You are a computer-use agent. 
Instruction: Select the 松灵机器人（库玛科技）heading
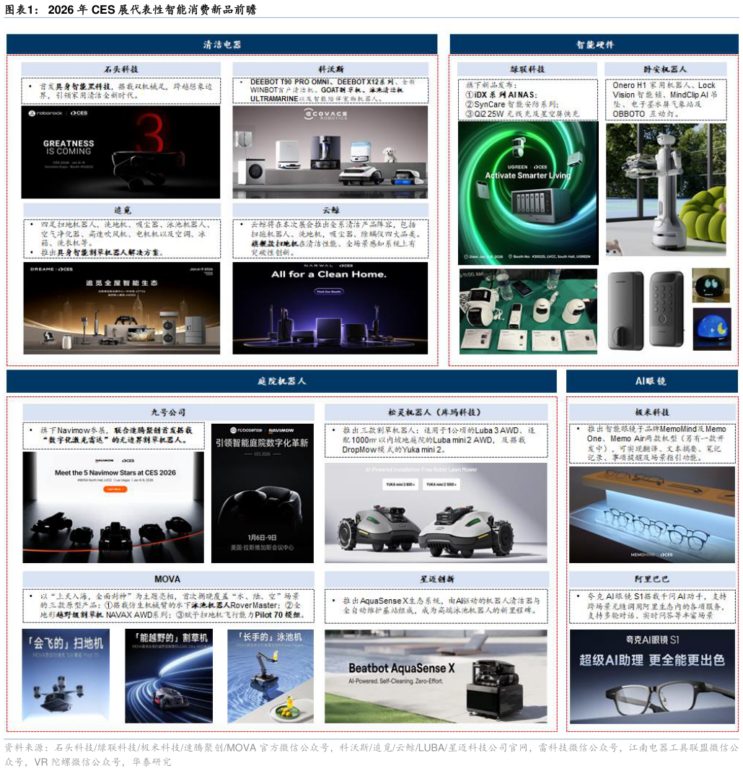coord(436,412)
